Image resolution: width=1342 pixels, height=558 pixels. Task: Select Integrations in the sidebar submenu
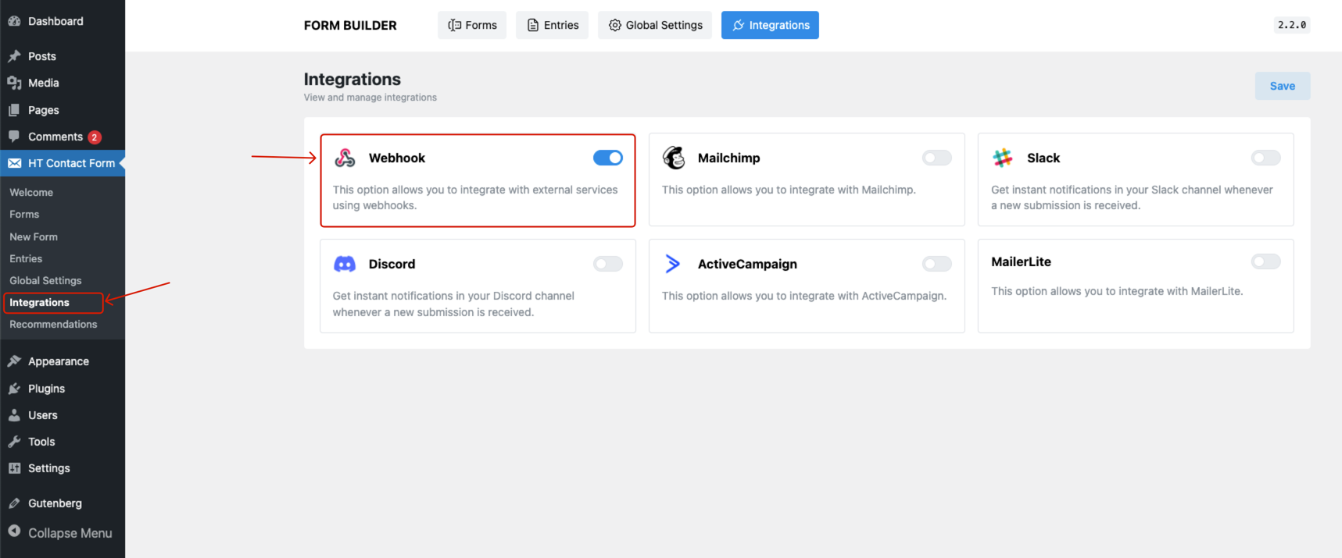(39, 302)
